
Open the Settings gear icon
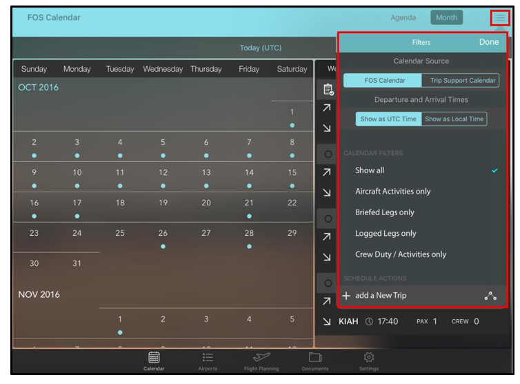(x=369, y=357)
